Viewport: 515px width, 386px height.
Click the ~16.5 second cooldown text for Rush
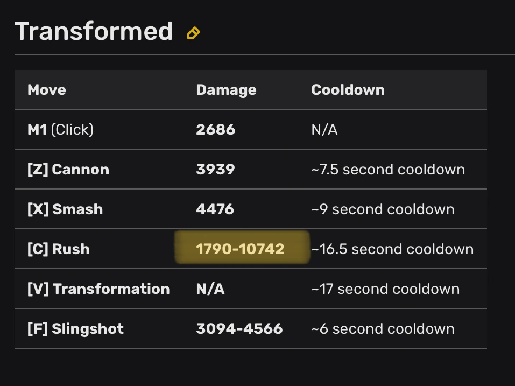(x=392, y=249)
